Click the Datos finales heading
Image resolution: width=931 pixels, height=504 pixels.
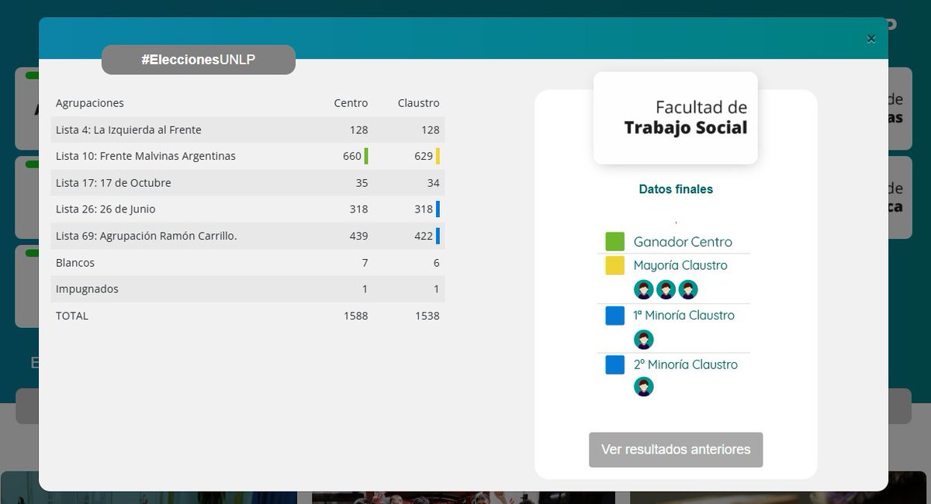pyautogui.click(x=676, y=189)
